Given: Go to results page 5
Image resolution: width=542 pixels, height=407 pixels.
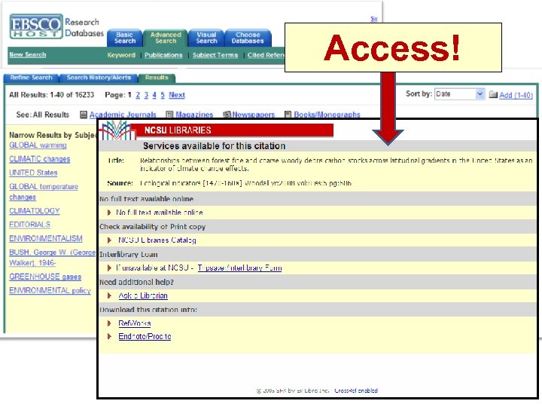Looking at the screenshot, I should [x=163, y=95].
